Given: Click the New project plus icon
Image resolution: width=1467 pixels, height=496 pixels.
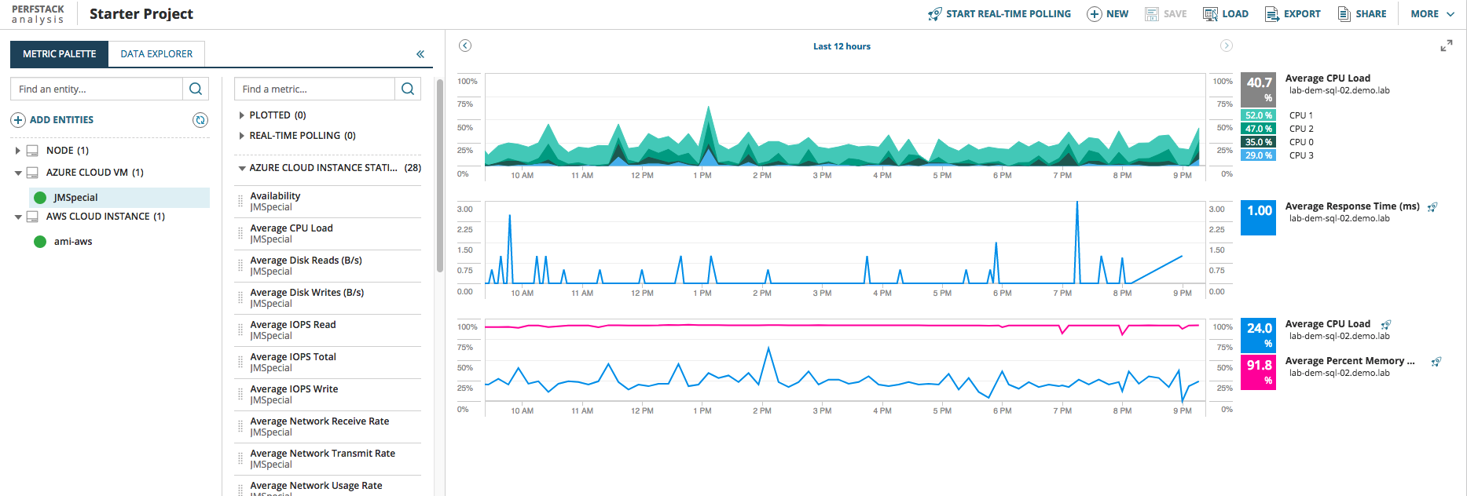Looking at the screenshot, I should click(1094, 14).
